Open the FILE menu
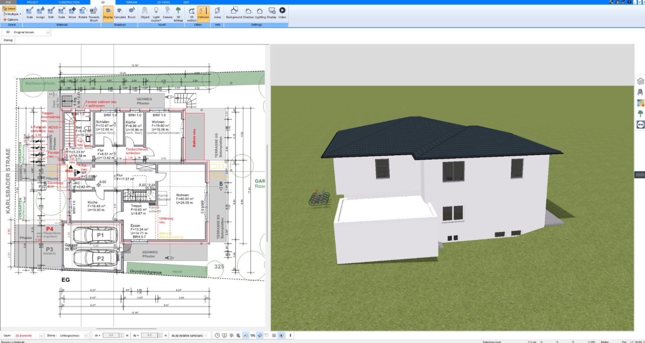Image resolution: width=645 pixels, height=343 pixels. pos(8,2)
